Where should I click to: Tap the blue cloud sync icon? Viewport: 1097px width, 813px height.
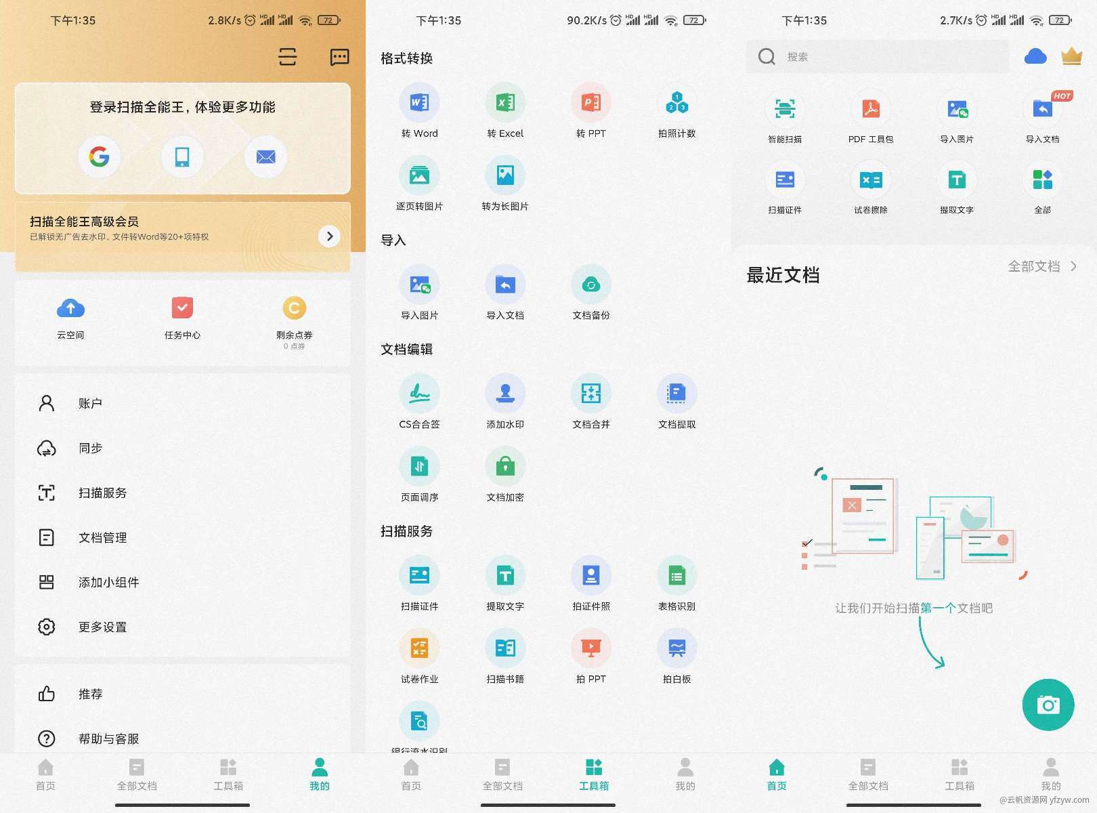1035,56
